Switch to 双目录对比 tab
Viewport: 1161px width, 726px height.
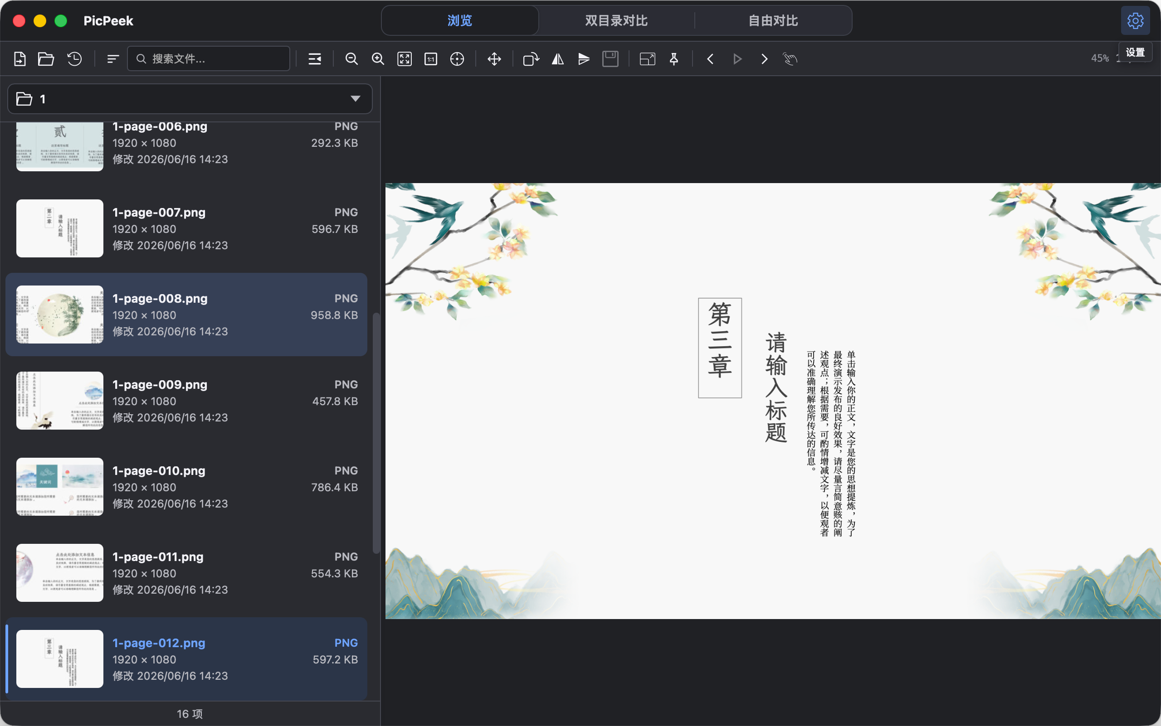coord(616,21)
